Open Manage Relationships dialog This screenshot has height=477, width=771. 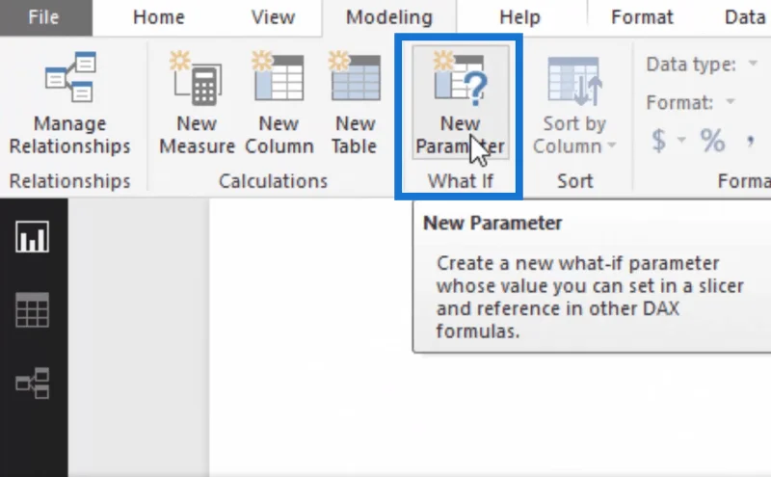pos(69,104)
